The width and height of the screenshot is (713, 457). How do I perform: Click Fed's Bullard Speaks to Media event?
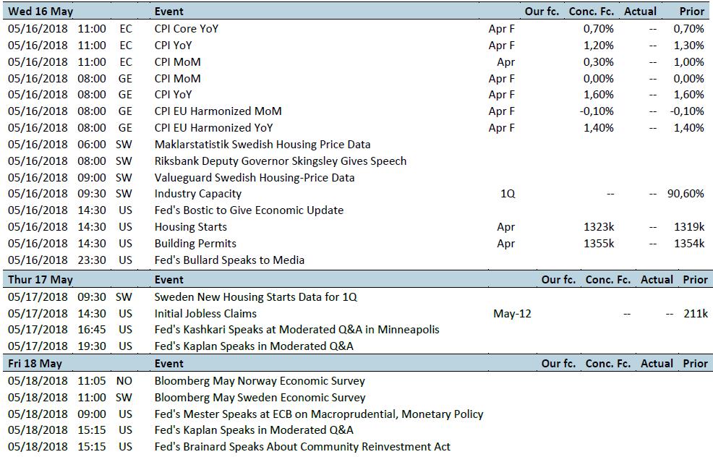[x=230, y=260]
